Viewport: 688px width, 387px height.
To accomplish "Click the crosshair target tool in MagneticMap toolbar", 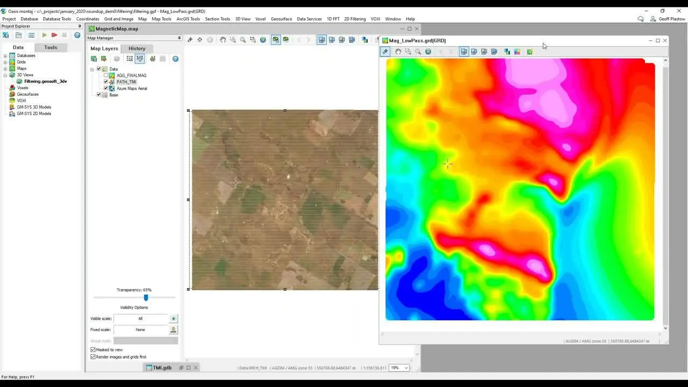I will click(200, 40).
